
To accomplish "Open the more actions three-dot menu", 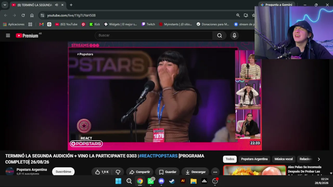I will tap(215, 172).
